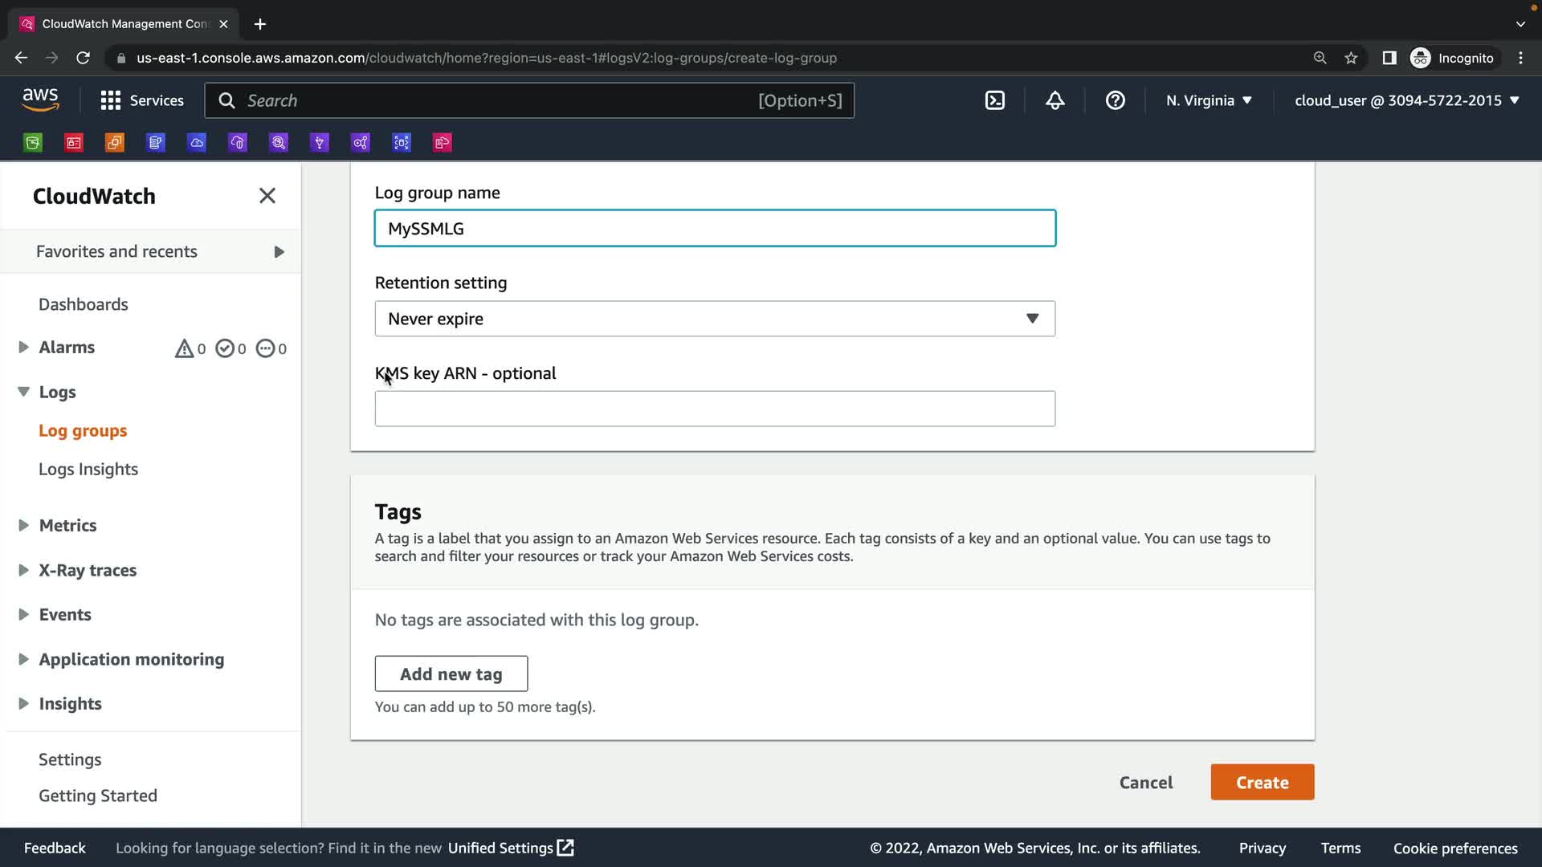Open the red IAM favorite icon
Screen dimensions: 1542x867
74,143
